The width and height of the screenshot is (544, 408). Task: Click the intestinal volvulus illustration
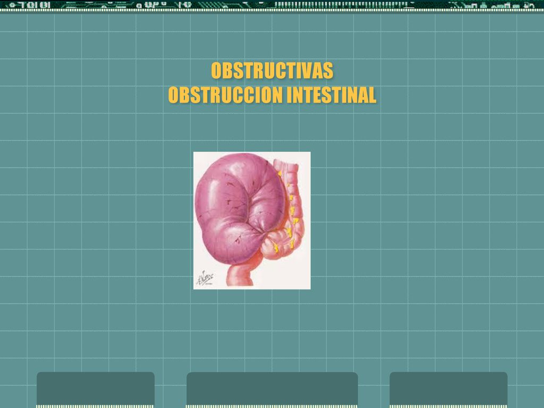click(252, 220)
